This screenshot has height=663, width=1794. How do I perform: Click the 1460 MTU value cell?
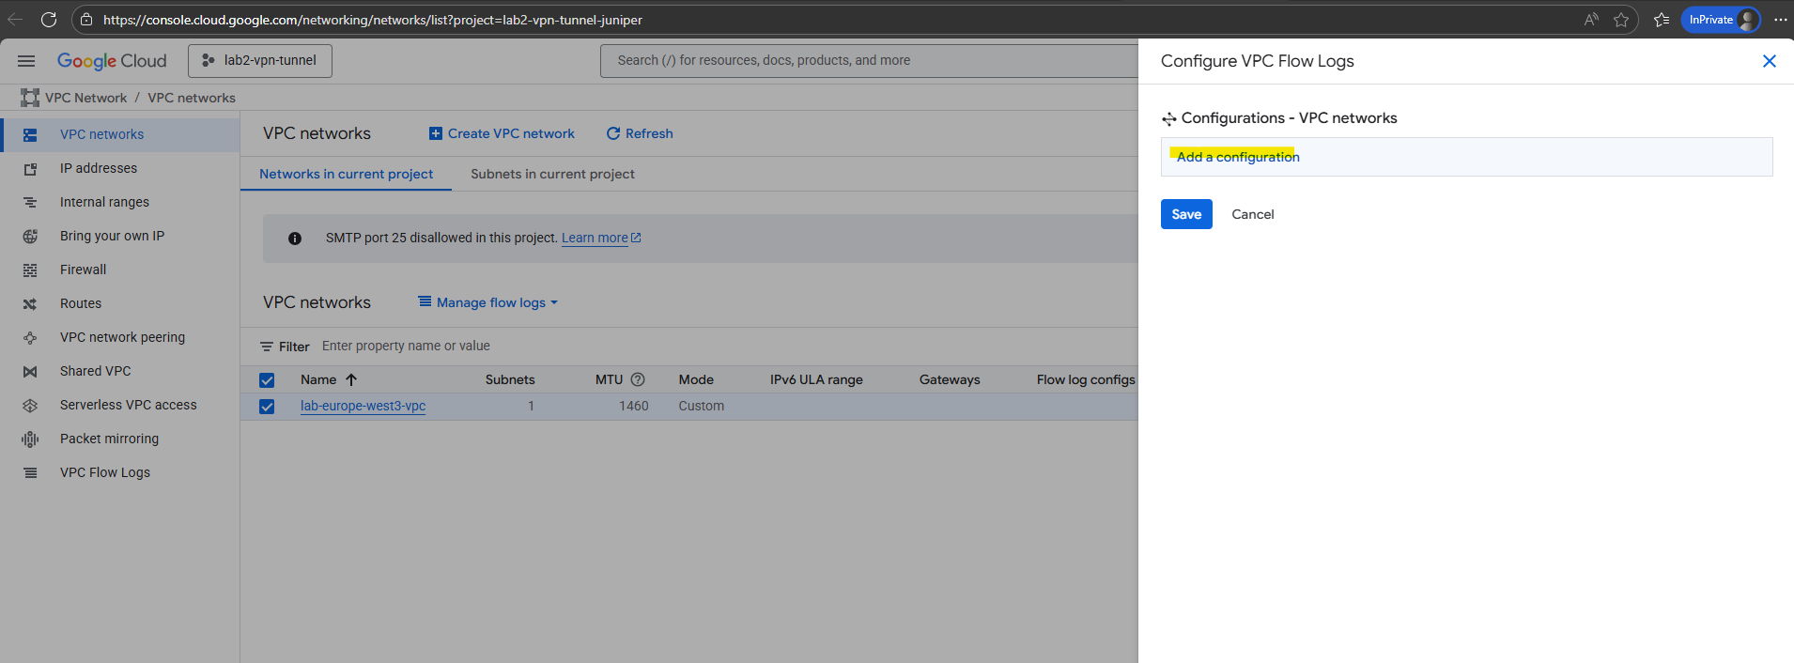click(x=633, y=406)
